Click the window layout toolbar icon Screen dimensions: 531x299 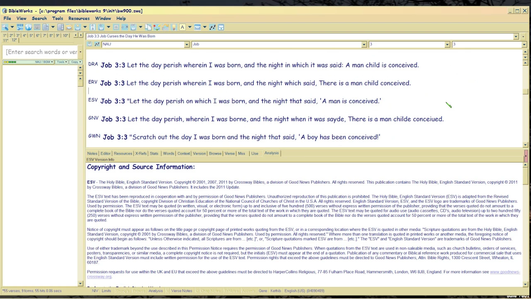tap(197, 27)
